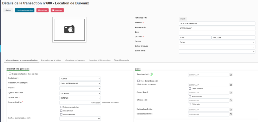The height and width of the screenshot is (122, 258).
Task: Open calendar picker for Signature bail date
Action: pyautogui.click(x=231, y=75)
